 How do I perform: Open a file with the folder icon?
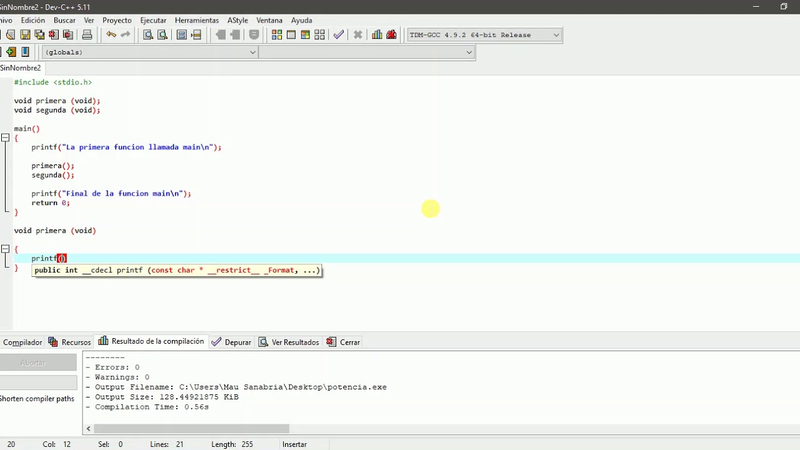pos(10,35)
